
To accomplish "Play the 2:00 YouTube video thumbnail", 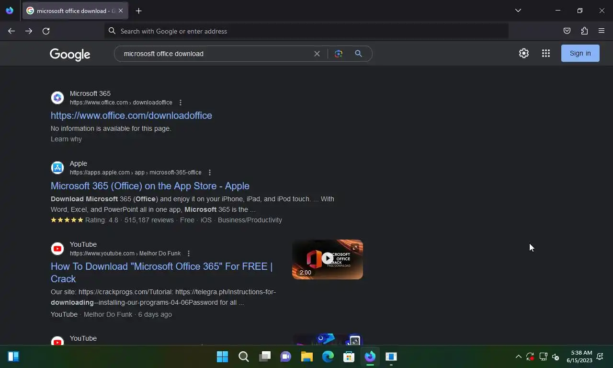I will point(328,259).
